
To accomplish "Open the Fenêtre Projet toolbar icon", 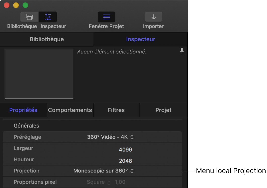I will pyautogui.click(x=106, y=17).
